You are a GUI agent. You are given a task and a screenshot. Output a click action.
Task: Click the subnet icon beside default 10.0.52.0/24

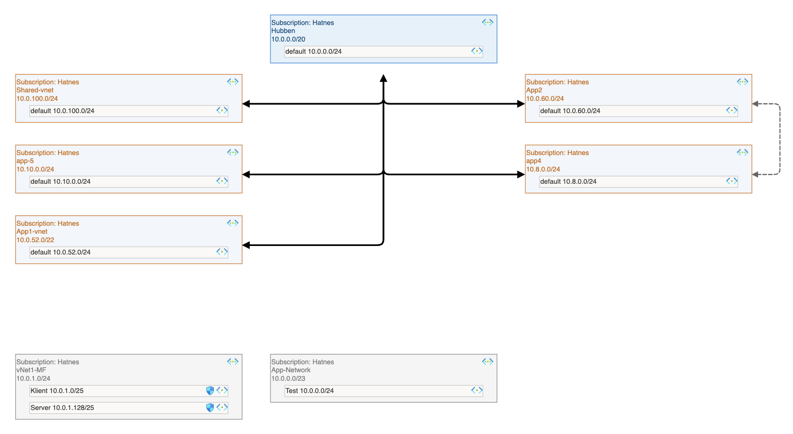(221, 252)
